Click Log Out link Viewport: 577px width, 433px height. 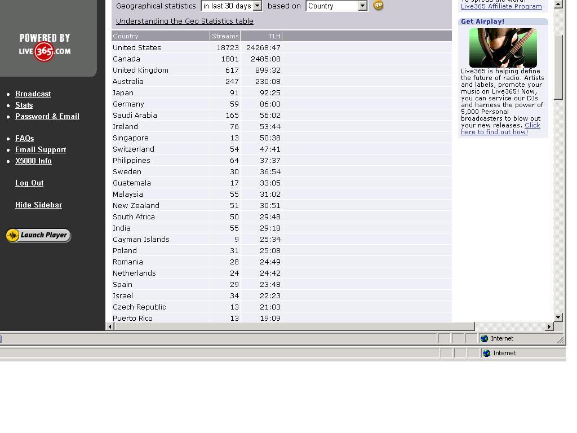29,183
